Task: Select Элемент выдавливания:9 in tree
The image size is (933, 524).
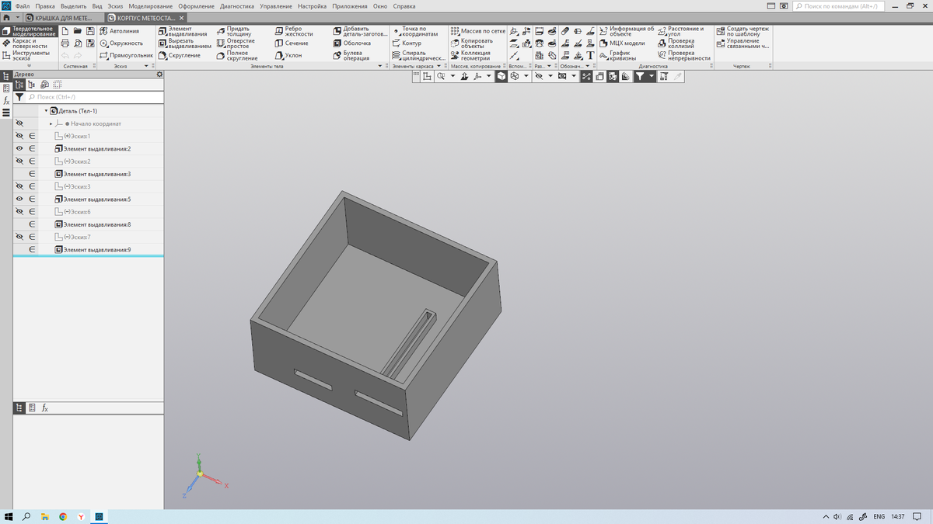Action: point(96,250)
